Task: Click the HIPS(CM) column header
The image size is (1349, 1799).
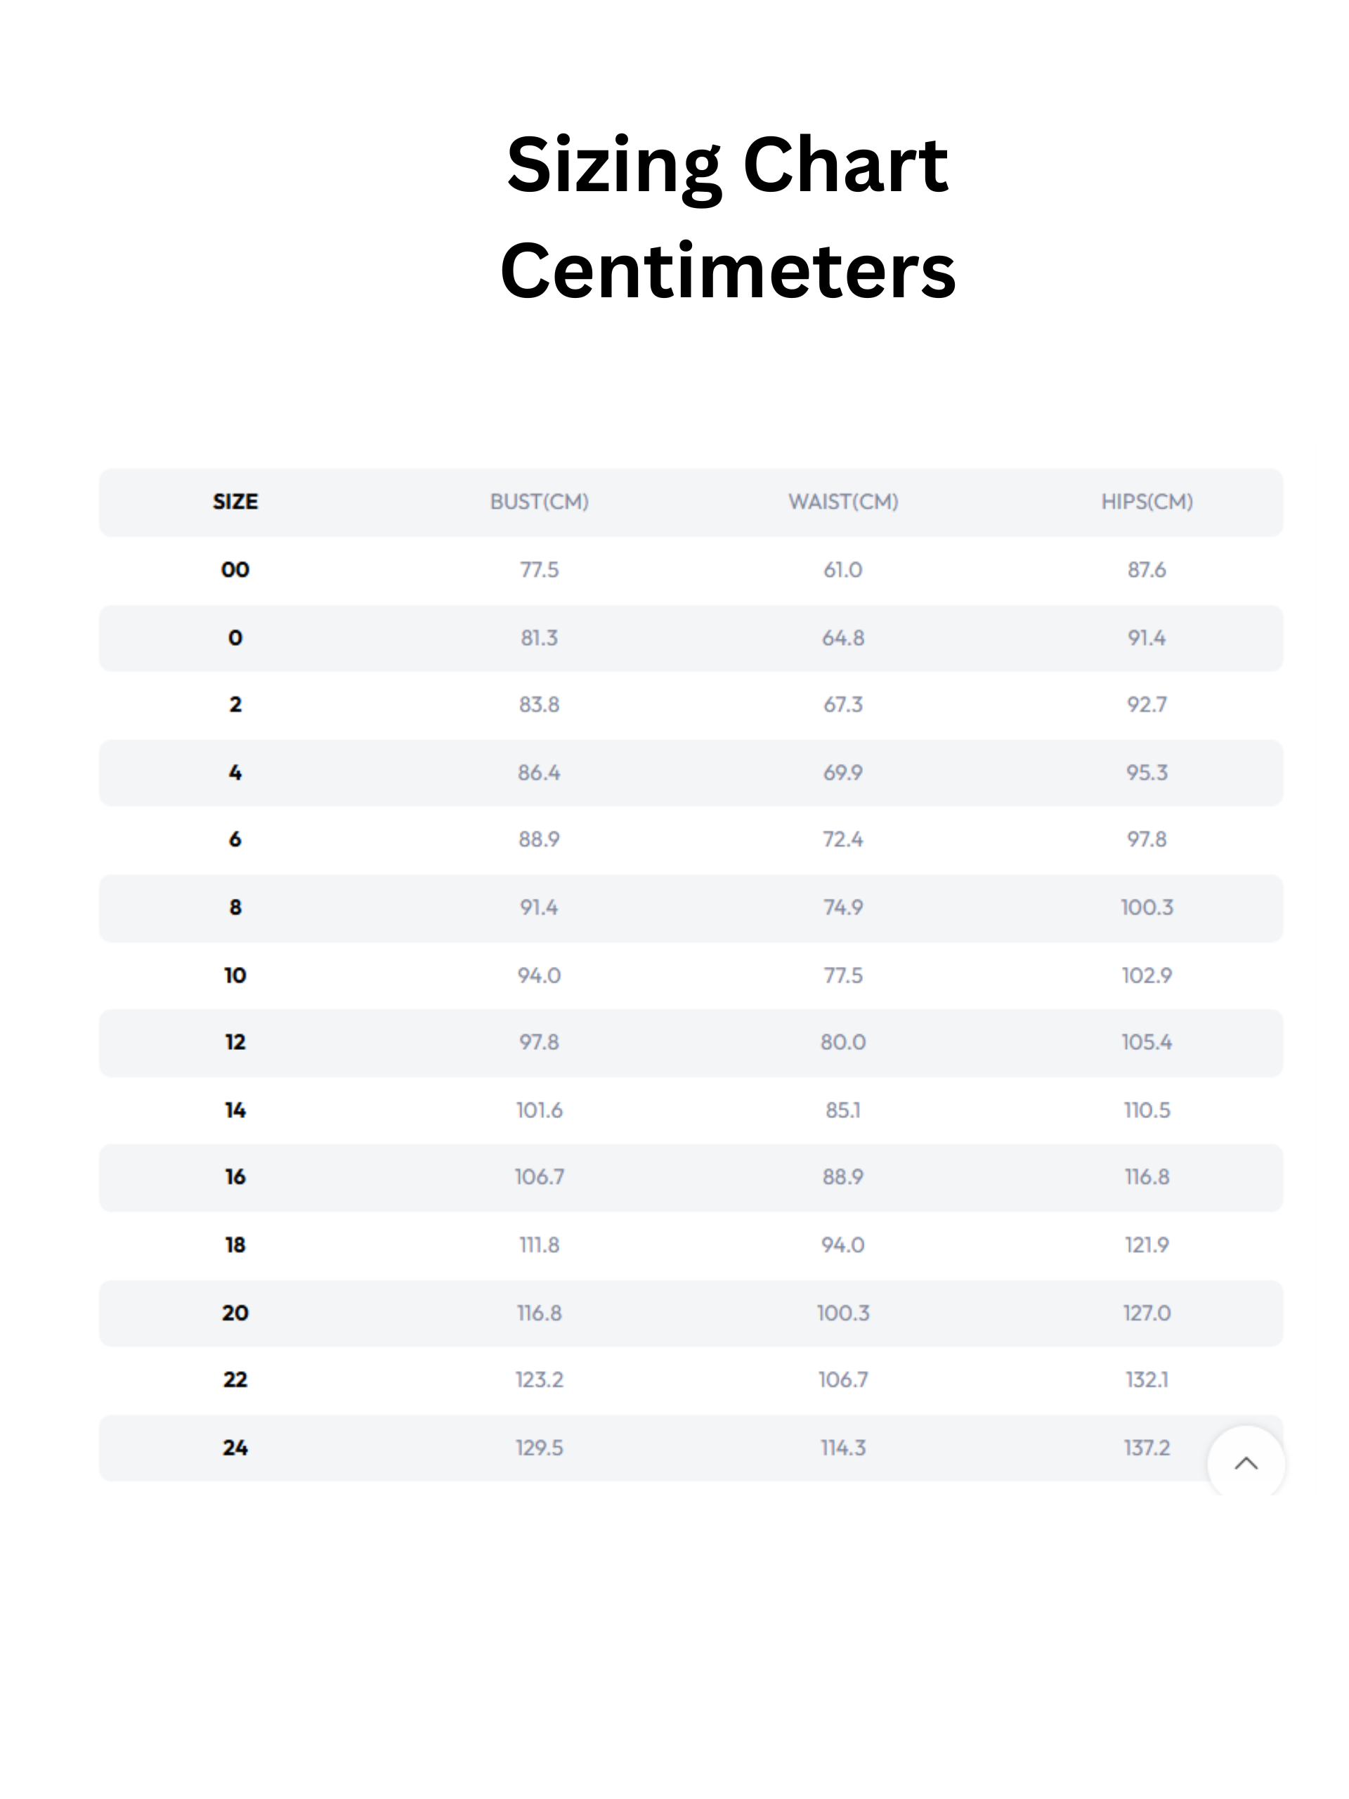Action: pyautogui.click(x=1147, y=502)
